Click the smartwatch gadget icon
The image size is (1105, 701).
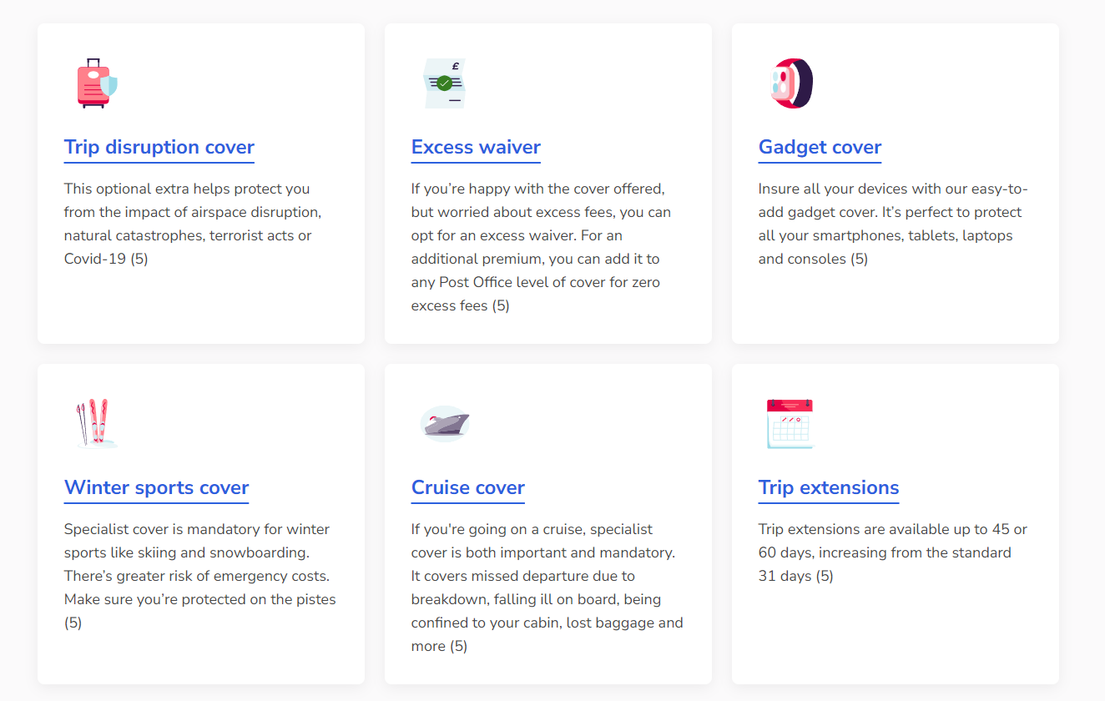tap(791, 83)
